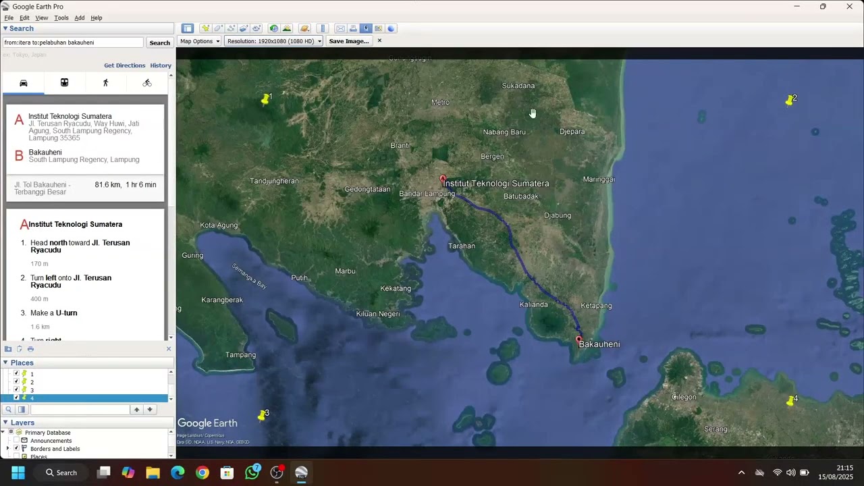Click the print directions icon in search panel
The image size is (864, 486).
point(30,349)
